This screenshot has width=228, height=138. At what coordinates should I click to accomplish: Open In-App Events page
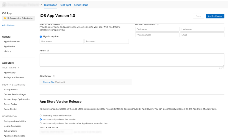pyautogui.click(x=11, y=90)
